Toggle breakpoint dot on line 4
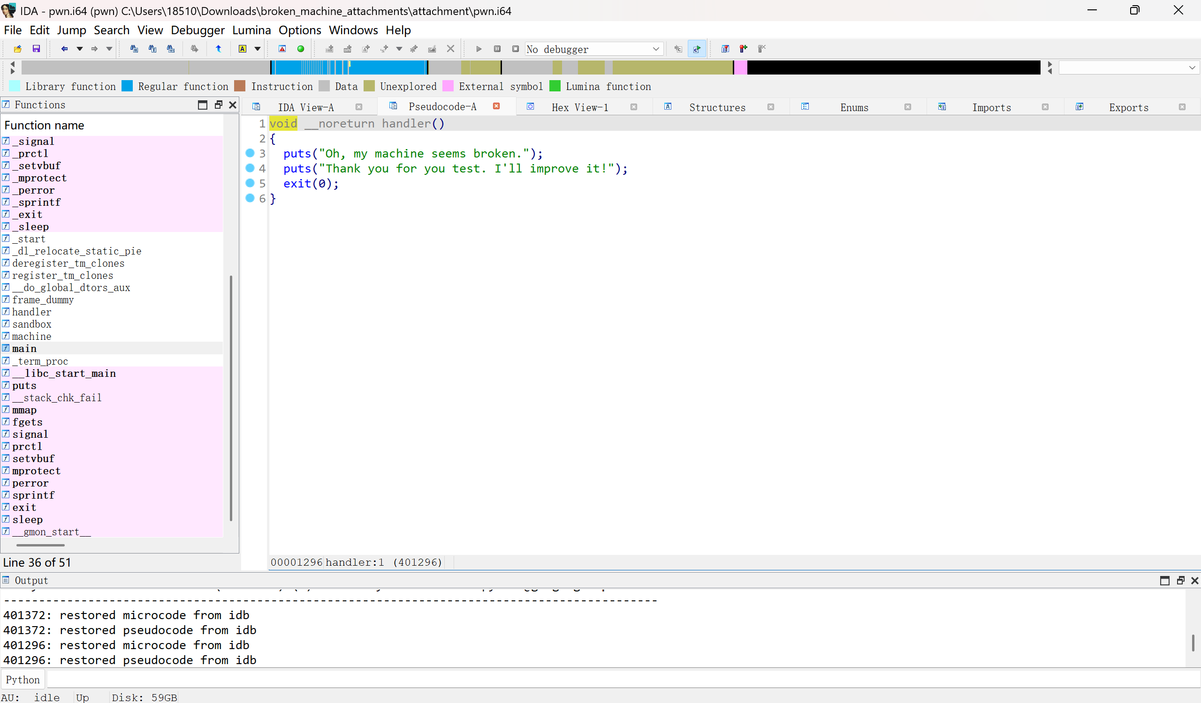 (250, 168)
